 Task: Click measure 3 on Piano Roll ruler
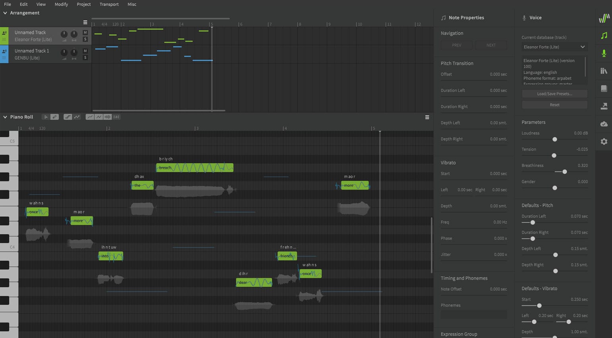[x=197, y=128]
